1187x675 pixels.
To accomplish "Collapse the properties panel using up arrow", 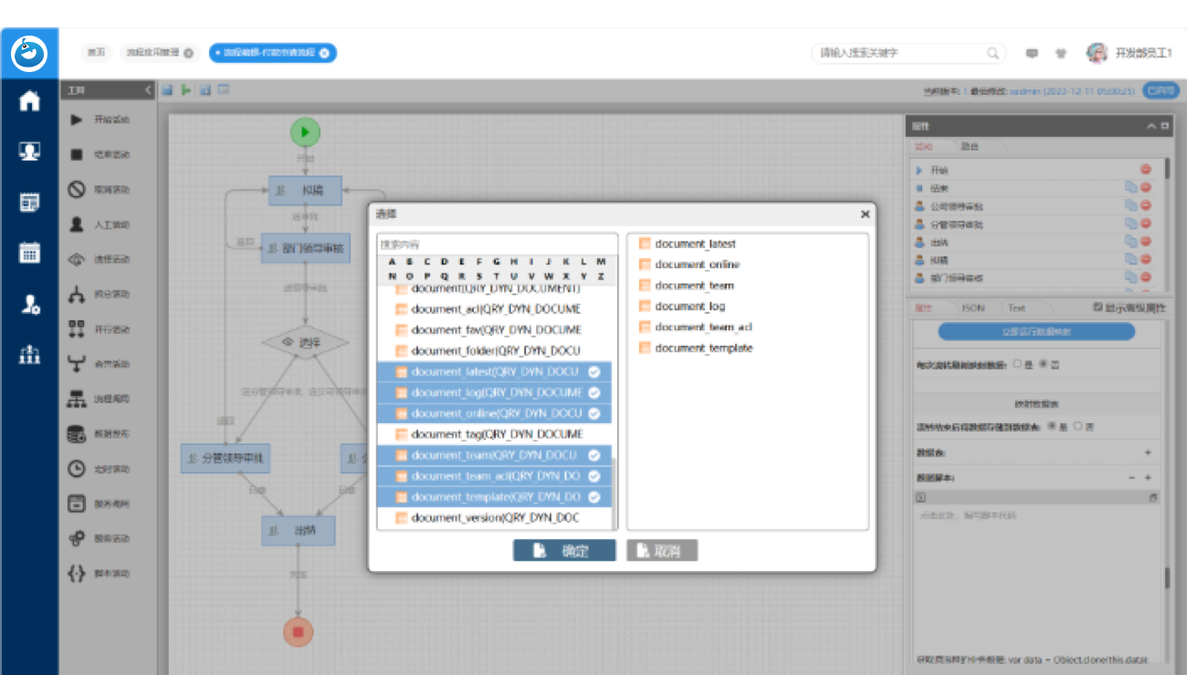I will pos(1151,126).
